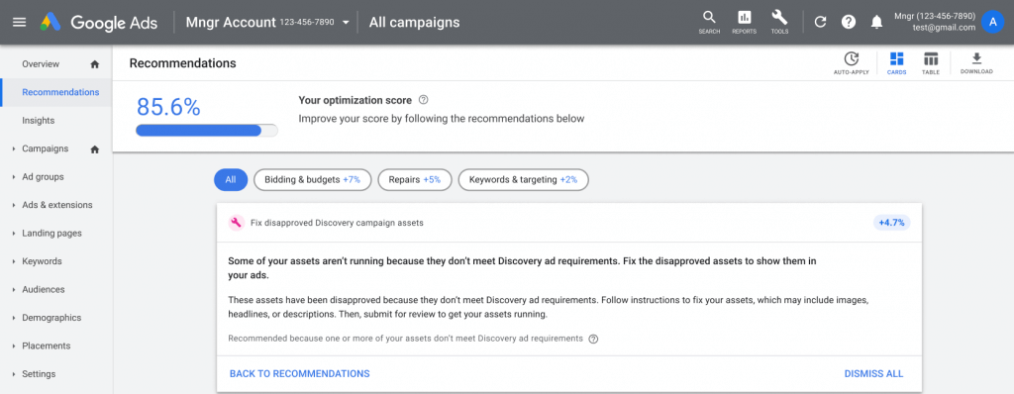Screen dimensions: 1014x394
Task: Expand the Ads & extensions section
Action: [14, 205]
